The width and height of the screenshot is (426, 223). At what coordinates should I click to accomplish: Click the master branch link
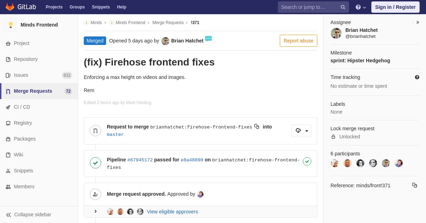click(x=115, y=135)
